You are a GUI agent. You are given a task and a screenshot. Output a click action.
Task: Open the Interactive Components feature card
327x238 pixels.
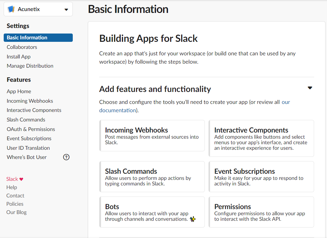[261, 138]
